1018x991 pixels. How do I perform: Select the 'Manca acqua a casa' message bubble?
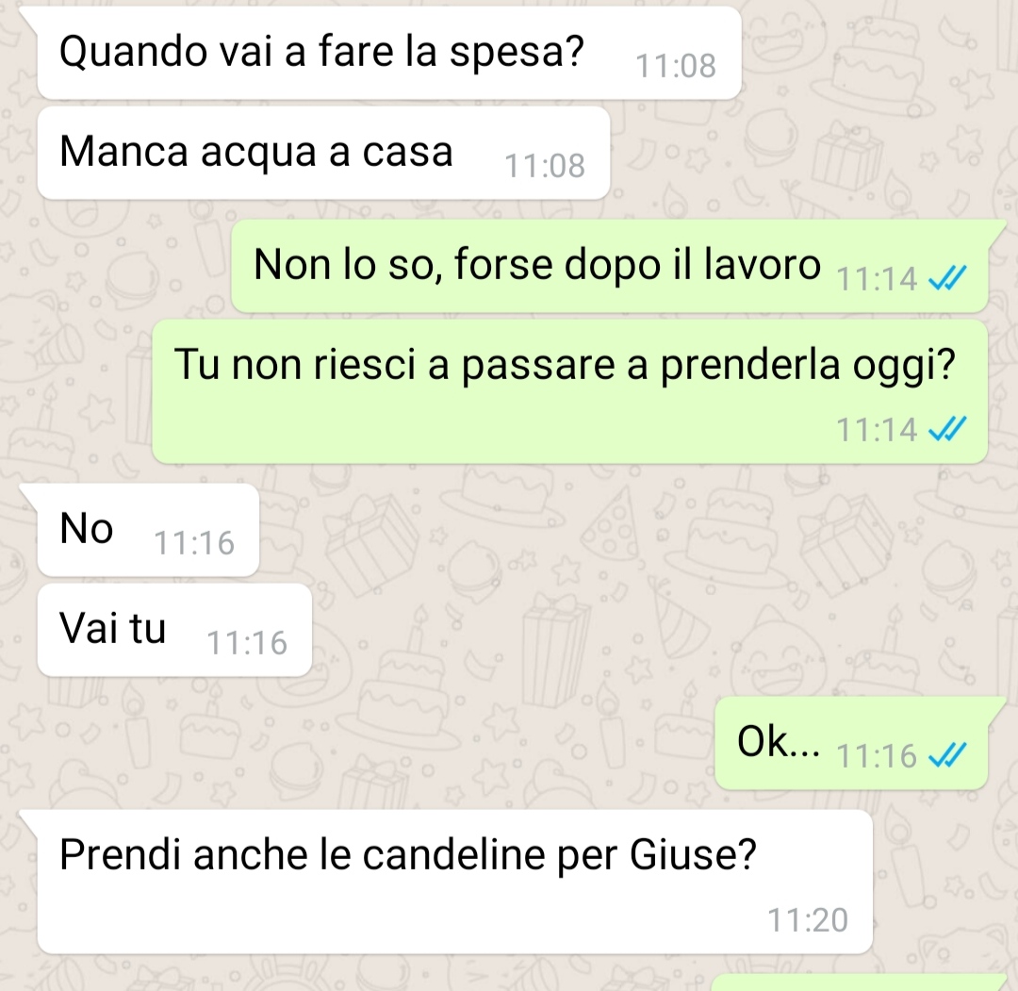coord(323,154)
